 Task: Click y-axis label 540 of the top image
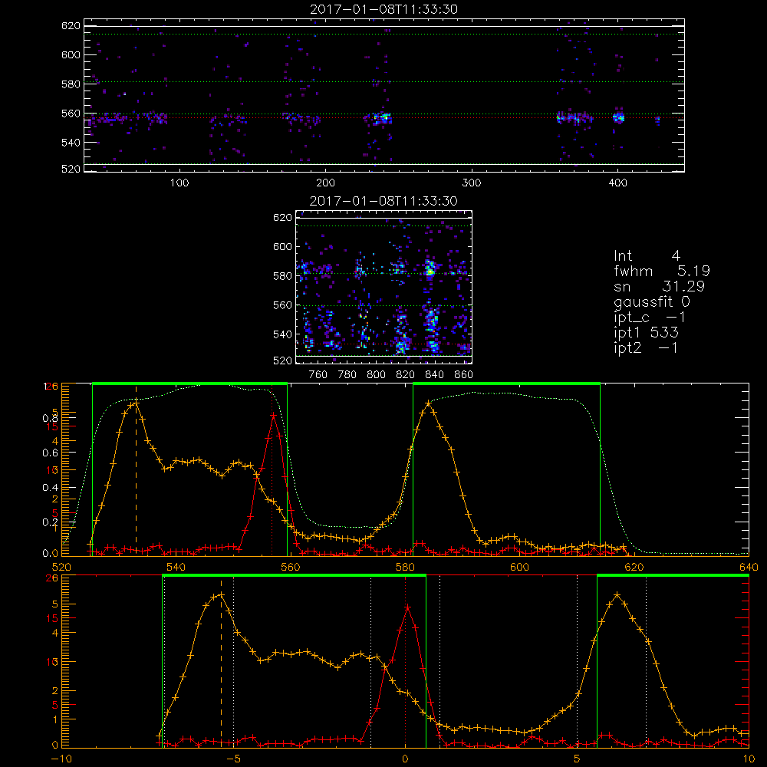coord(71,143)
